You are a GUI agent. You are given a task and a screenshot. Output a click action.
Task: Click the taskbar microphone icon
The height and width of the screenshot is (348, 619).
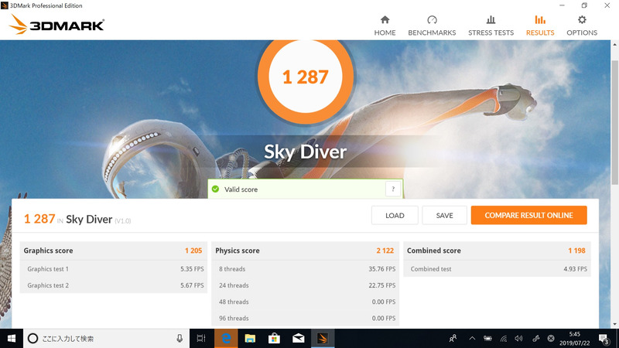click(180, 338)
